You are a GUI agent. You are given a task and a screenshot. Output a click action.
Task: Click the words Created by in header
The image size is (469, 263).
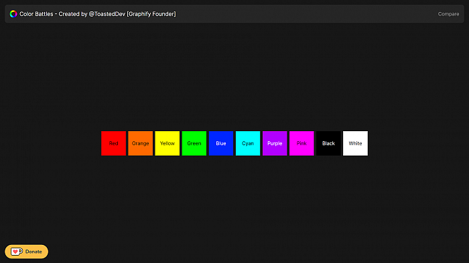click(x=73, y=14)
